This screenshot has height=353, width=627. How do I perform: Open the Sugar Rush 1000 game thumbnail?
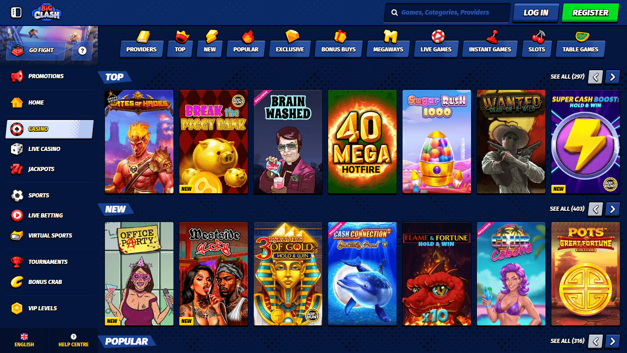(436, 141)
